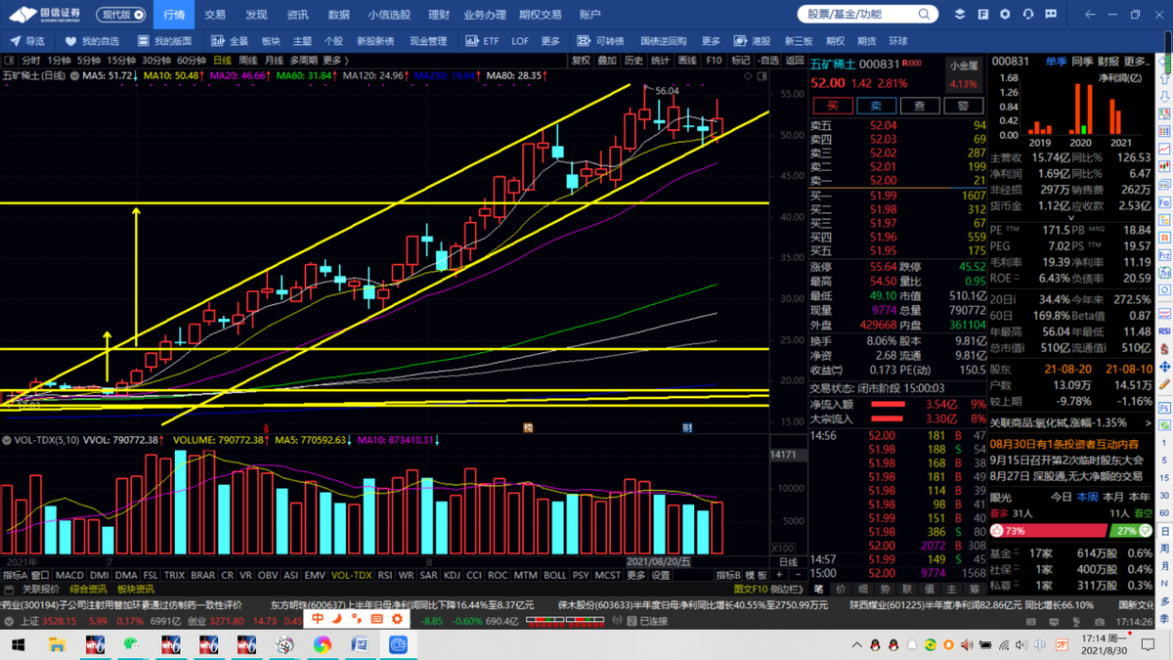The height and width of the screenshot is (660, 1173).
Task: Open the 画线 drawing tool
Action: click(x=687, y=61)
